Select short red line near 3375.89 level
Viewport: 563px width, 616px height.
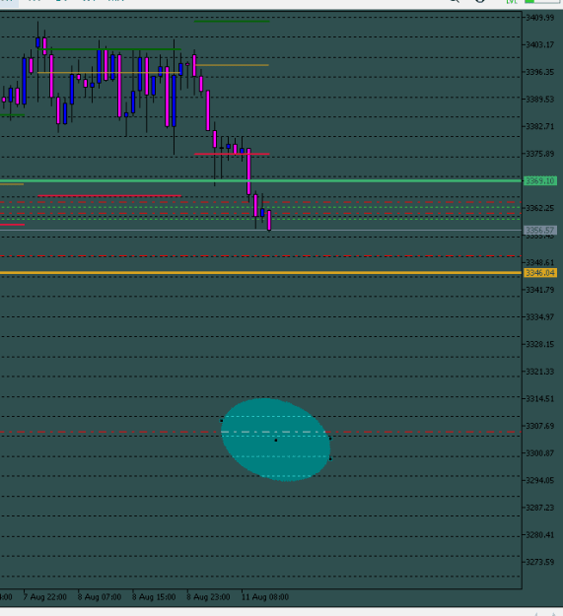232,154
